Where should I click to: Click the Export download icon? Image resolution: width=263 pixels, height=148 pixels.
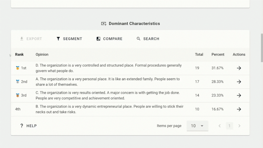pyautogui.click(x=22, y=39)
